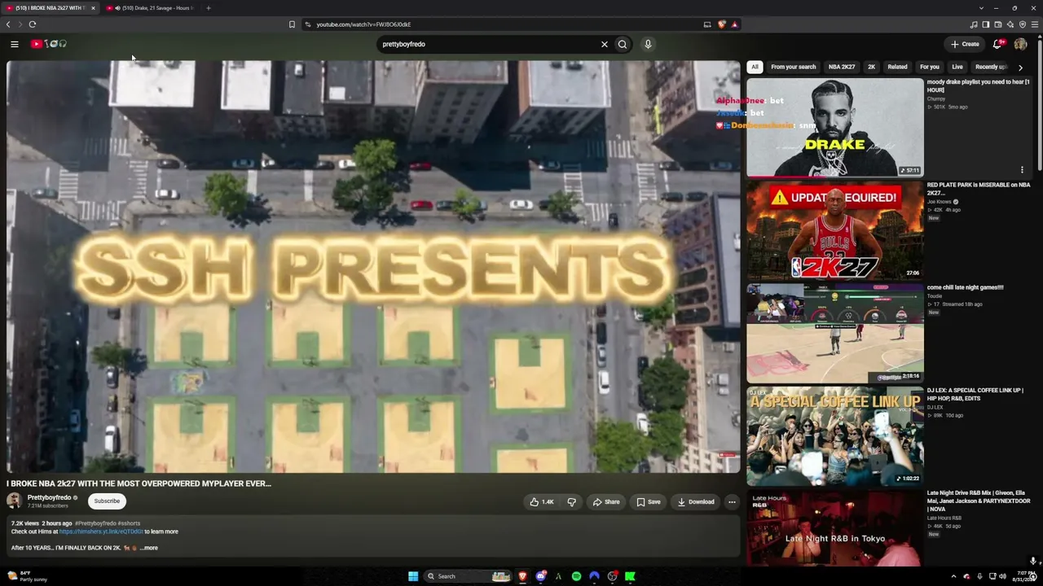Open A Special Coffee Link Up thumbnail

pos(835,436)
